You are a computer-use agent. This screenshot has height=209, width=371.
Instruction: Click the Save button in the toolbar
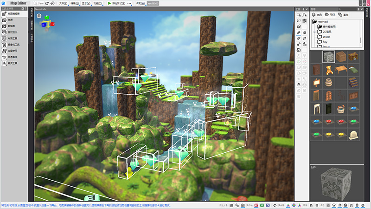tap(38, 3)
